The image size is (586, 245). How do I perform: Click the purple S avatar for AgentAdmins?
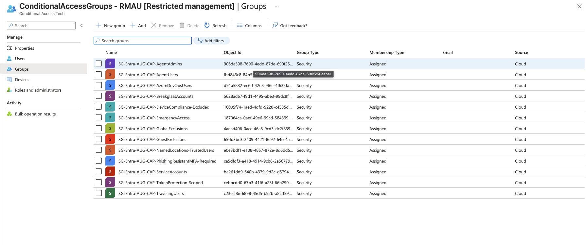tap(110, 64)
